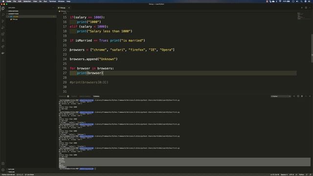Expand the Timeline section
The height and width of the screenshot is (176, 313).
click(x=11, y=172)
